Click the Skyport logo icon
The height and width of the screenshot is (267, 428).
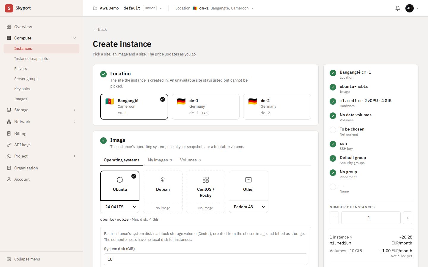pyautogui.click(x=9, y=8)
